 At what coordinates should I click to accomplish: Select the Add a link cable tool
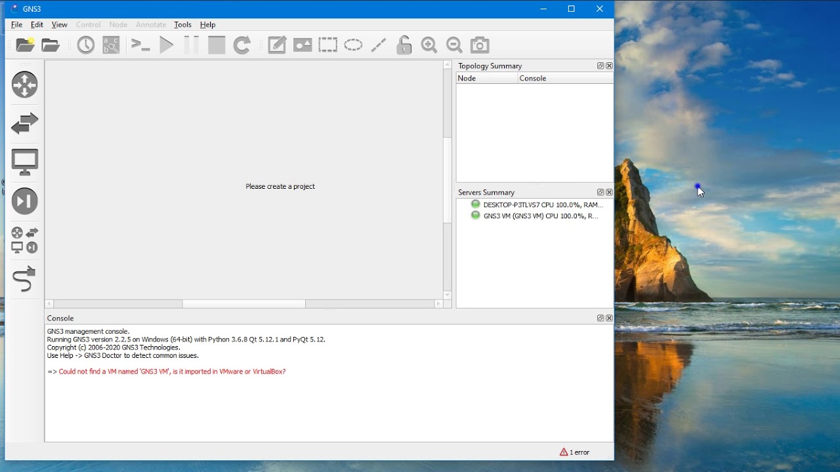coord(25,279)
